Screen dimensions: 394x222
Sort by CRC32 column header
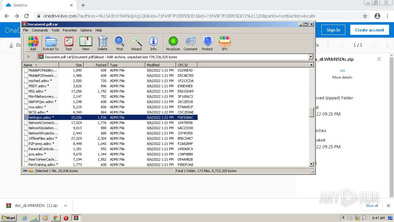[x=187, y=65]
